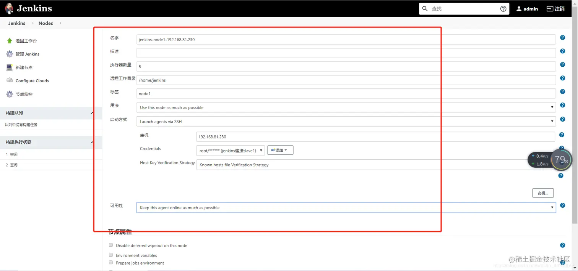This screenshot has width=578, height=271.
Task: Focus the 主机 host IP field
Action: click(x=375, y=137)
